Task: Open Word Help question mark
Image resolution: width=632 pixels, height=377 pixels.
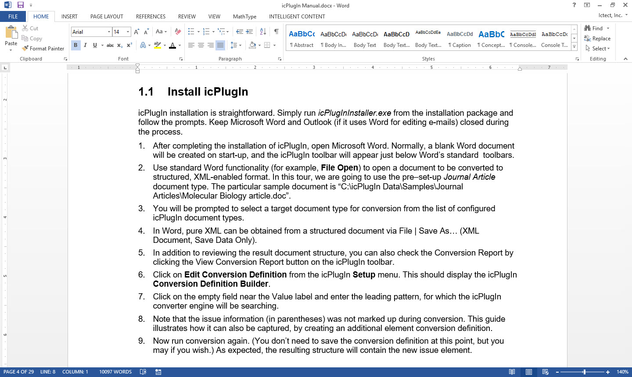Action: point(574,5)
